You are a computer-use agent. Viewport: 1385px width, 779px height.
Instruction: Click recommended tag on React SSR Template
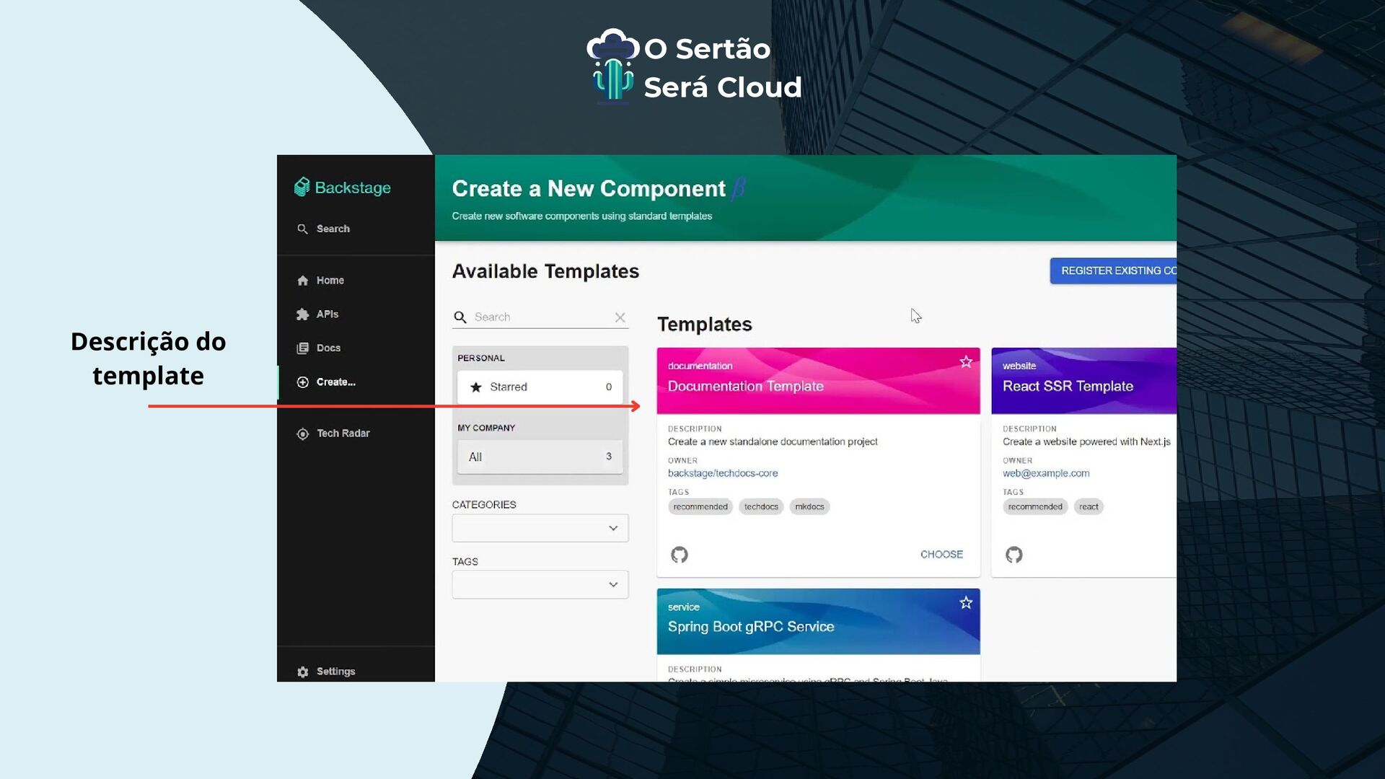(1035, 507)
